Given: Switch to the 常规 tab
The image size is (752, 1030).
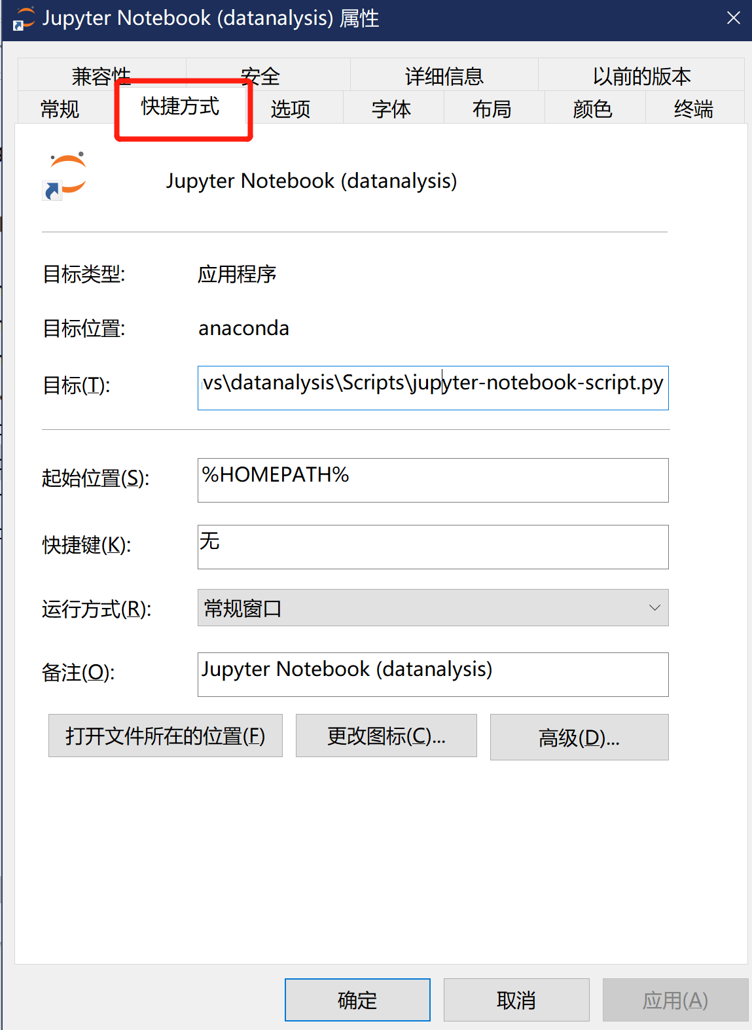Looking at the screenshot, I should click(60, 109).
